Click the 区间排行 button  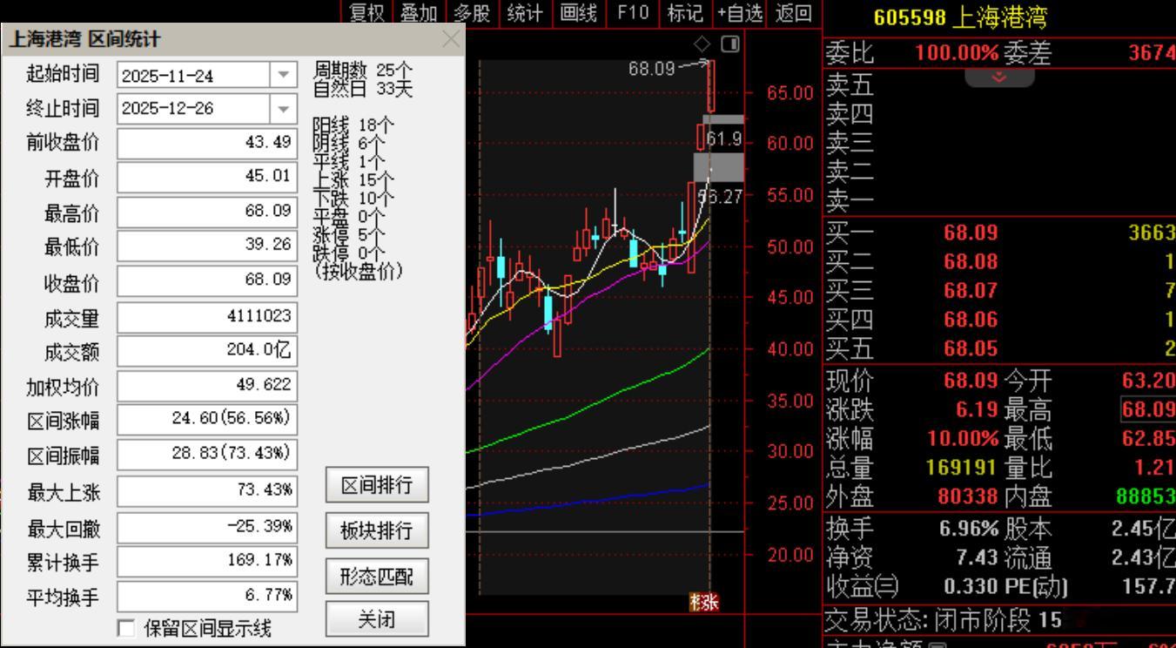tap(378, 485)
